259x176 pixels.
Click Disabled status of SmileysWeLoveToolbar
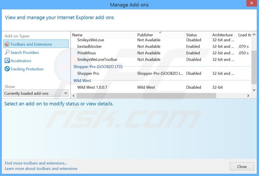[x=193, y=59]
